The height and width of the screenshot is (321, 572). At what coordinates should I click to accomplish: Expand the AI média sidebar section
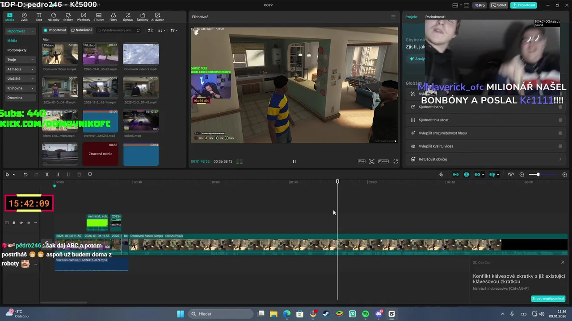(x=32, y=69)
